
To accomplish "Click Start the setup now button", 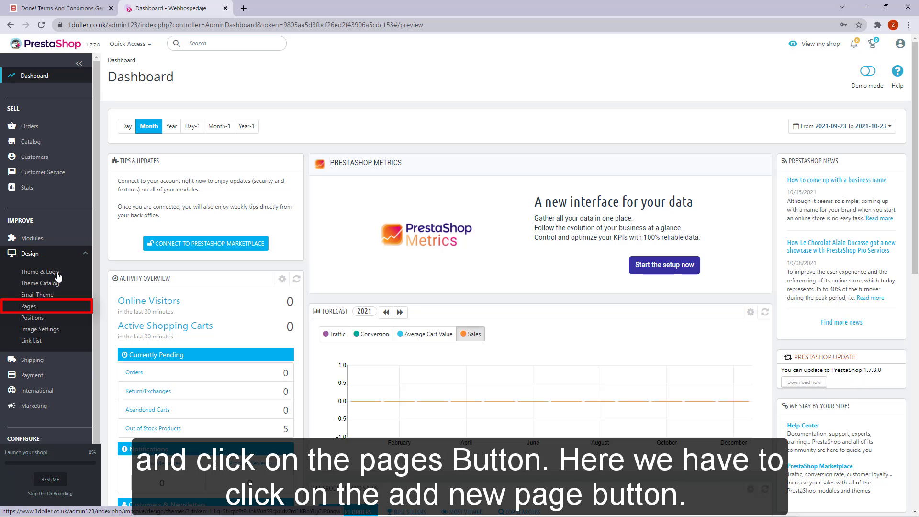I will pos(664,265).
